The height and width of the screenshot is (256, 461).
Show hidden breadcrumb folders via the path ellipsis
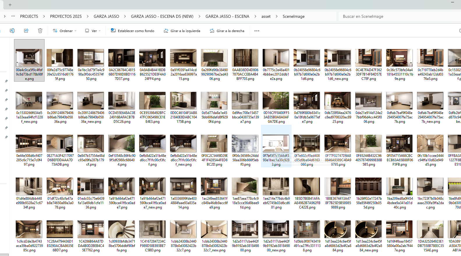click(x=13, y=16)
